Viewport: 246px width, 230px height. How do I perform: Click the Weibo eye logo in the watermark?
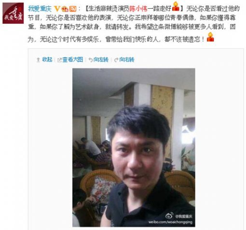169,216
